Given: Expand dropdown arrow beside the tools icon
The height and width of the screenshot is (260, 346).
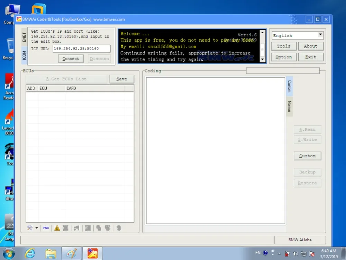Looking at the screenshot, I should tap(37, 228).
